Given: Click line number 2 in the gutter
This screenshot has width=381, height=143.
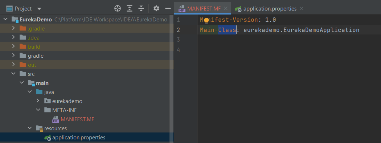Looking at the screenshot, I should coord(179,30).
